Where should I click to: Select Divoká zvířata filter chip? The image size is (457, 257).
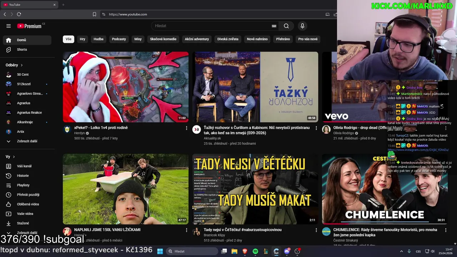[228, 39]
